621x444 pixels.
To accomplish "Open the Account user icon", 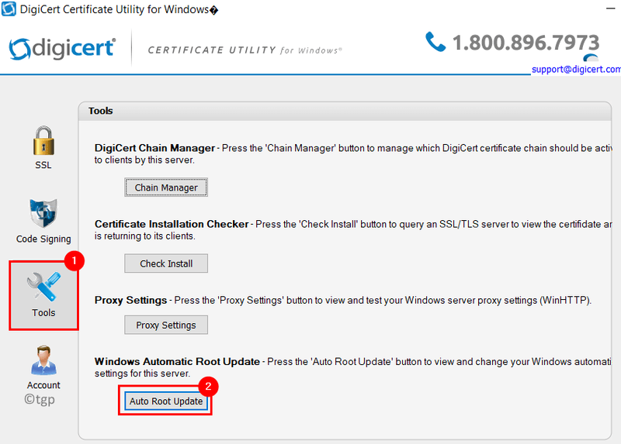I will point(43,360).
